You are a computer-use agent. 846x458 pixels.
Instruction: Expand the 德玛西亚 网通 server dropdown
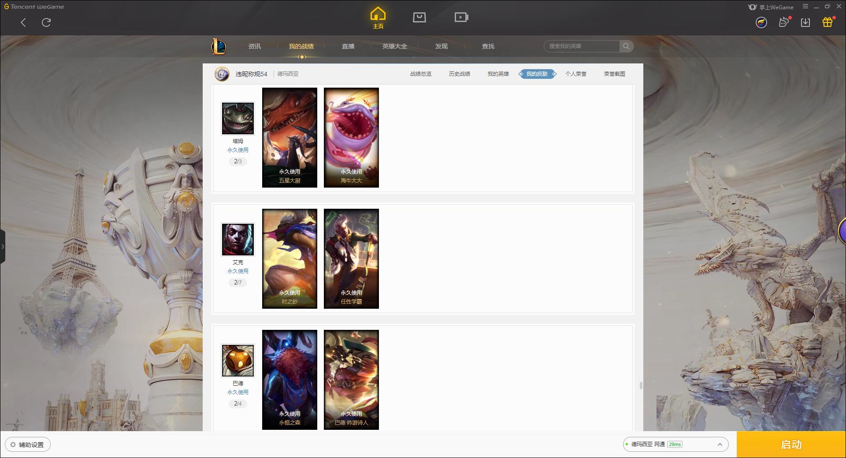click(x=675, y=444)
